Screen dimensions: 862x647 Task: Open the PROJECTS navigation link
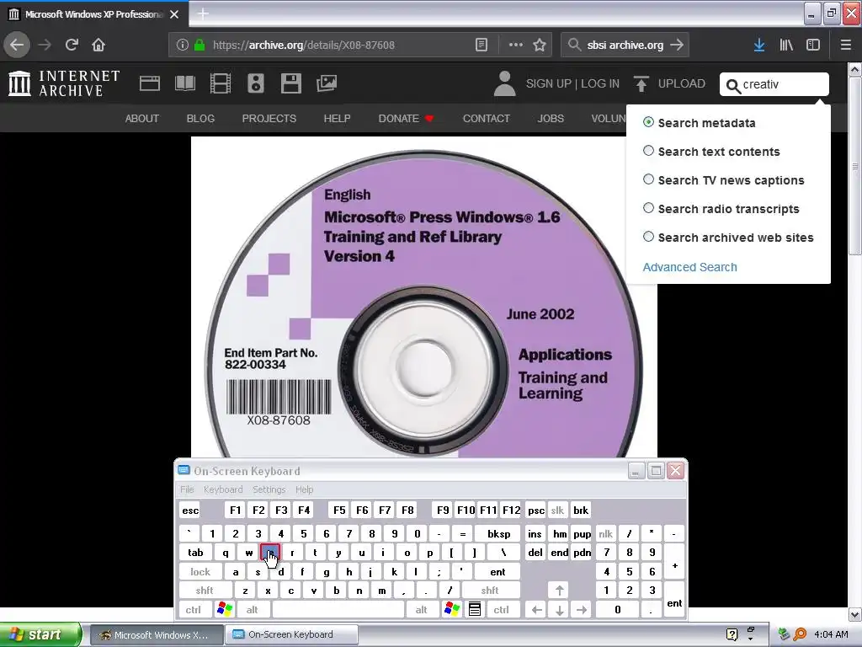(x=269, y=118)
